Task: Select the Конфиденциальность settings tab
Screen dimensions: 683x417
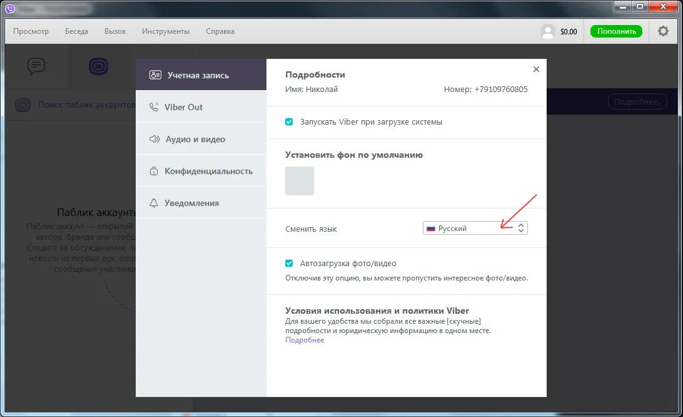Action: click(x=201, y=171)
